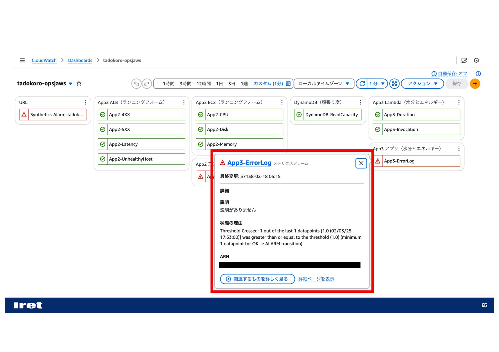Click the OK check icon on App2-UnhealthyHost
The image size is (499, 352).
pos(103,159)
